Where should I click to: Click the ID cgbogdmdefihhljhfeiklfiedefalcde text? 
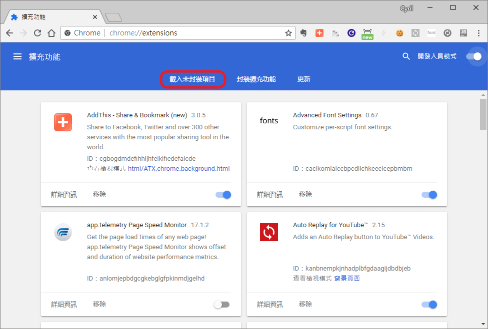141,158
